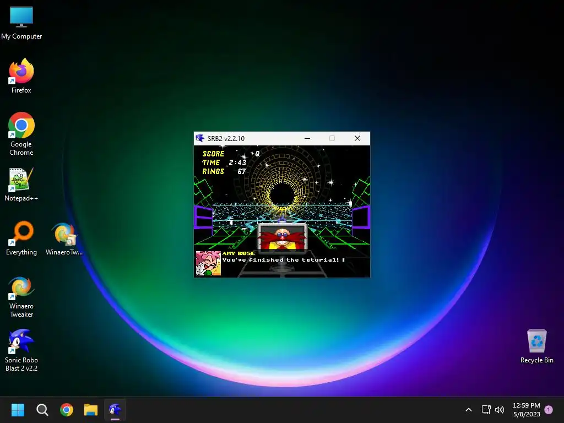The width and height of the screenshot is (564, 423).
Task: Click the AMY ROSE name label
Action: (x=239, y=253)
